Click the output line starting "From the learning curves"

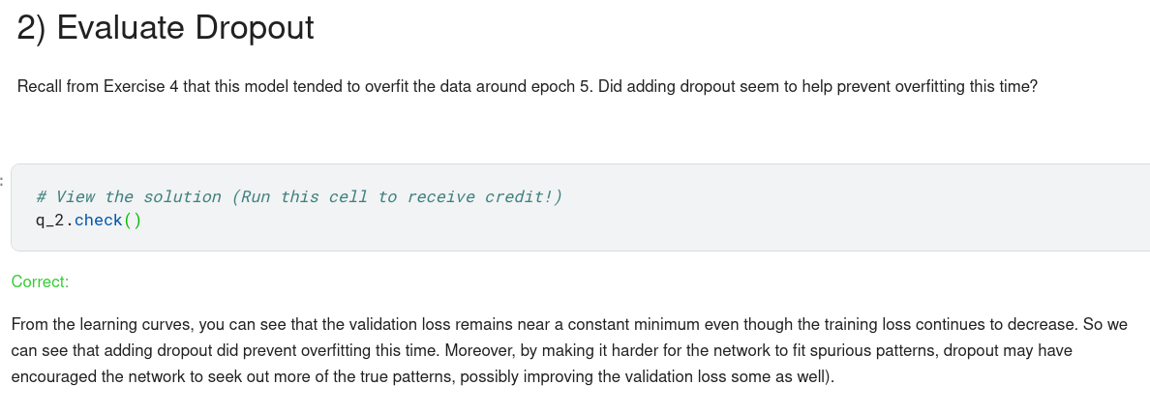pyautogui.click(x=568, y=324)
